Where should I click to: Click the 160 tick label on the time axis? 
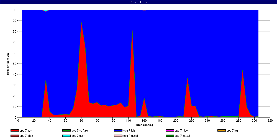pos(144,121)
